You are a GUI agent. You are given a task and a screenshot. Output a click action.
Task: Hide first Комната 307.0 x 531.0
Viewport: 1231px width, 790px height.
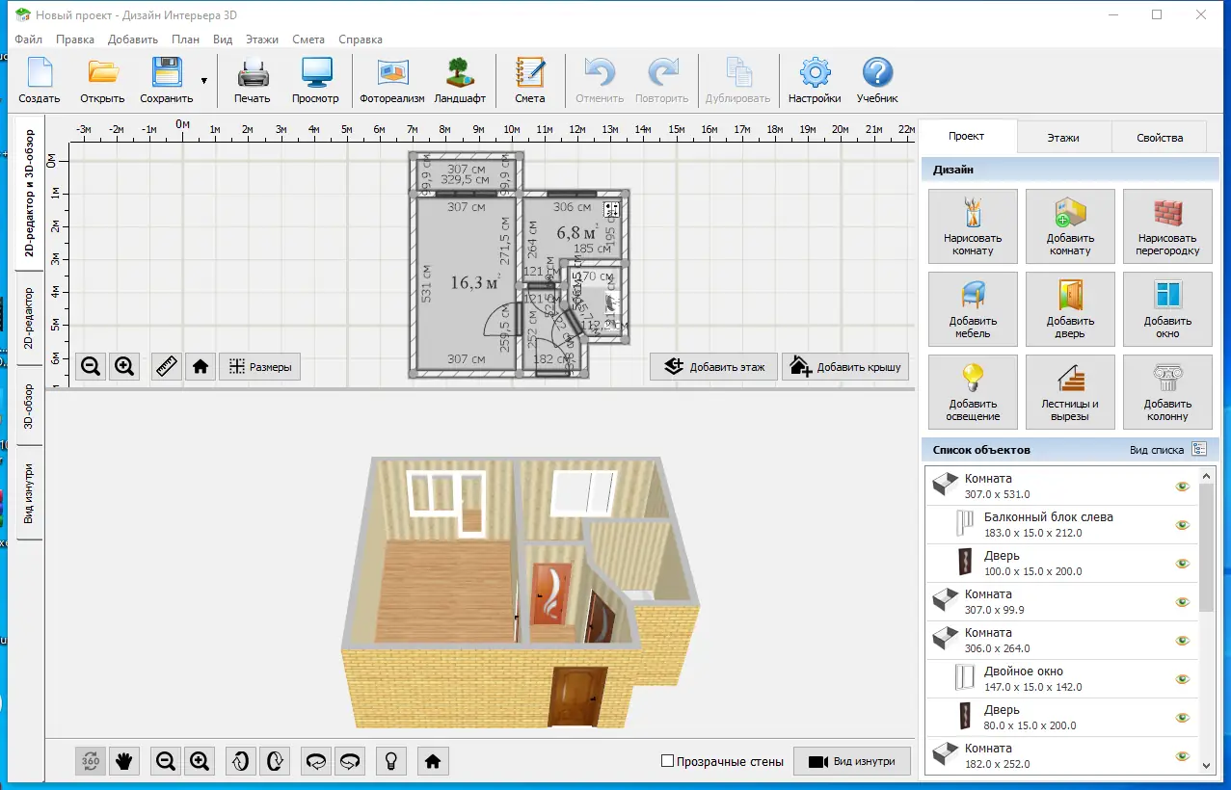coord(1183,487)
